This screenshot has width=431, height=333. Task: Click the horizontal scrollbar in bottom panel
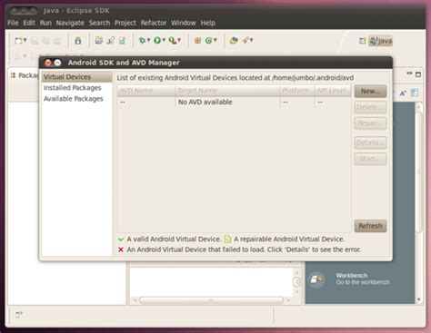tap(211, 300)
